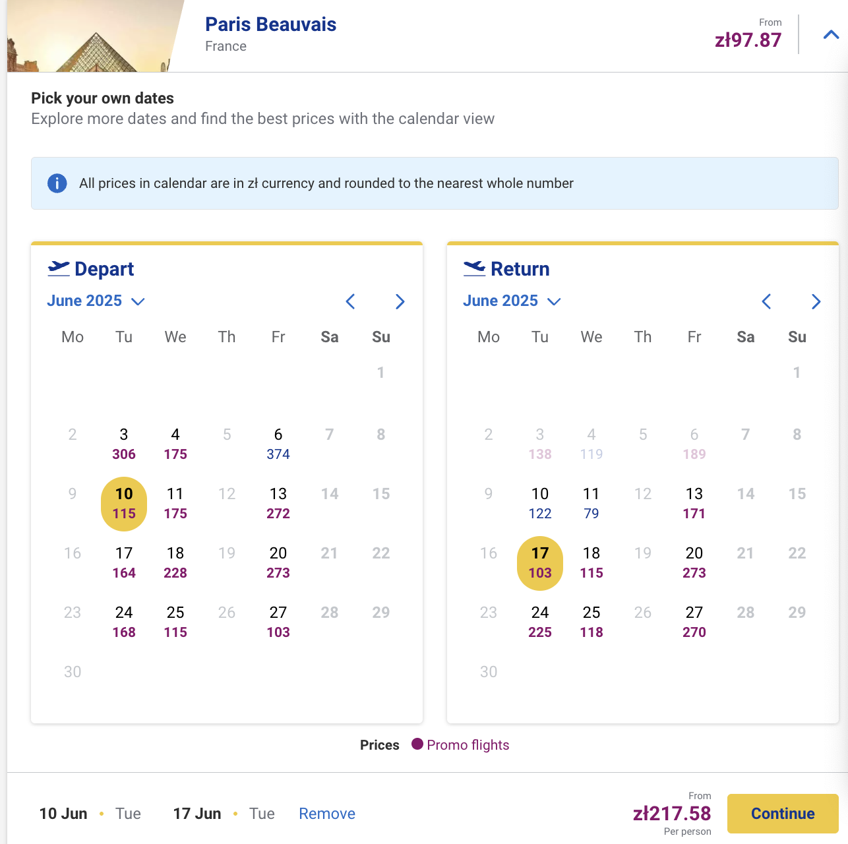Select June 11 return priced 79

coord(591,503)
